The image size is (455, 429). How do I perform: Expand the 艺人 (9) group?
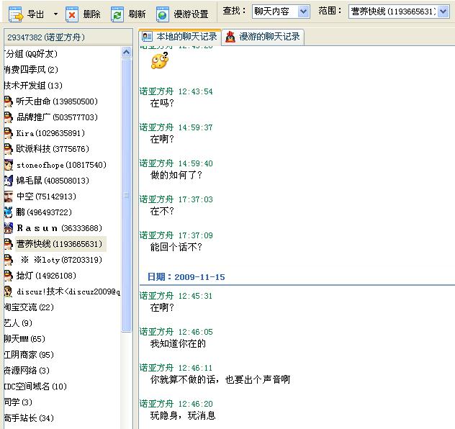coord(18,323)
